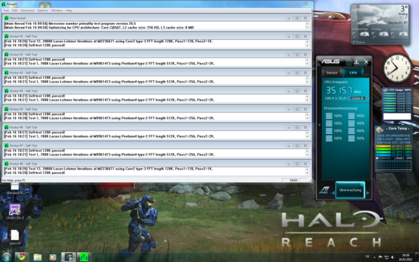Screen dimensions: 419x262
Task: Open the CPUID CPU-Z desktop shortcut
Action: 15,211
